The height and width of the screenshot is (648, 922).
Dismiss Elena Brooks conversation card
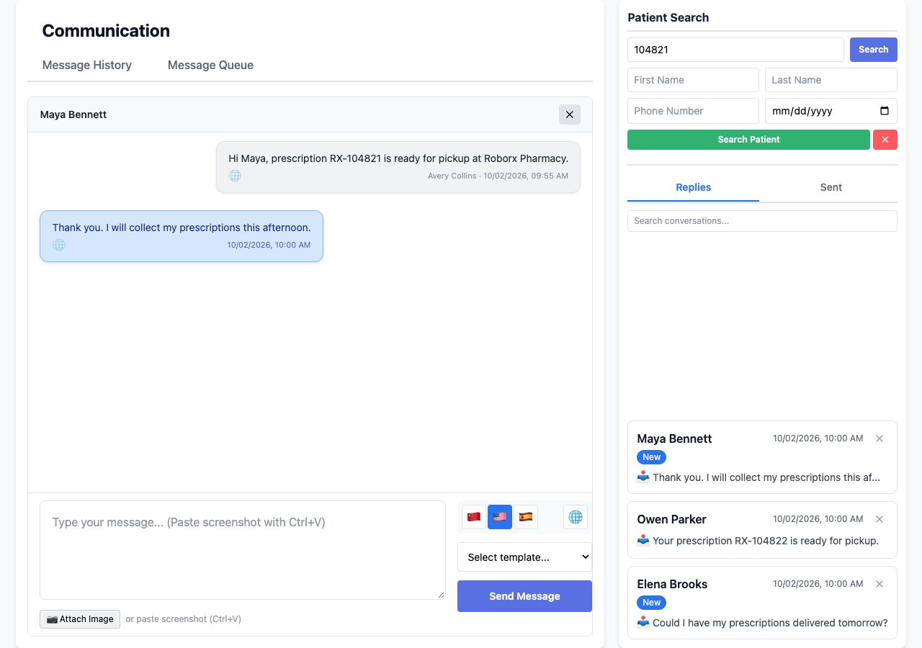pos(880,584)
